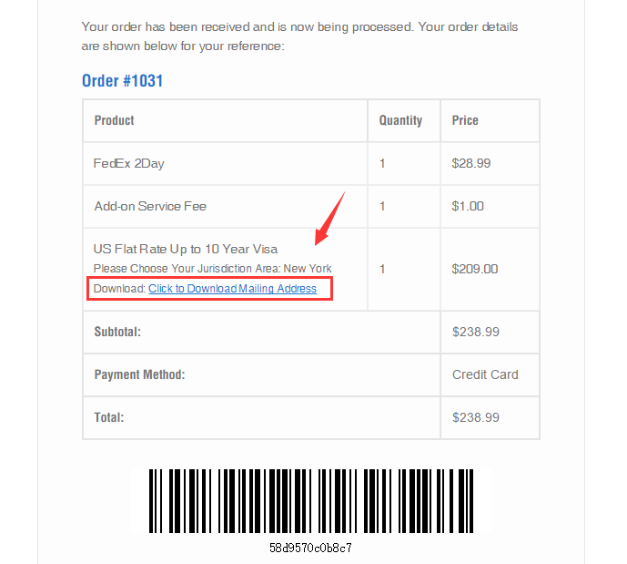627x564 pixels.
Task: Click the $28.99 FedEx price
Action: pos(471,164)
